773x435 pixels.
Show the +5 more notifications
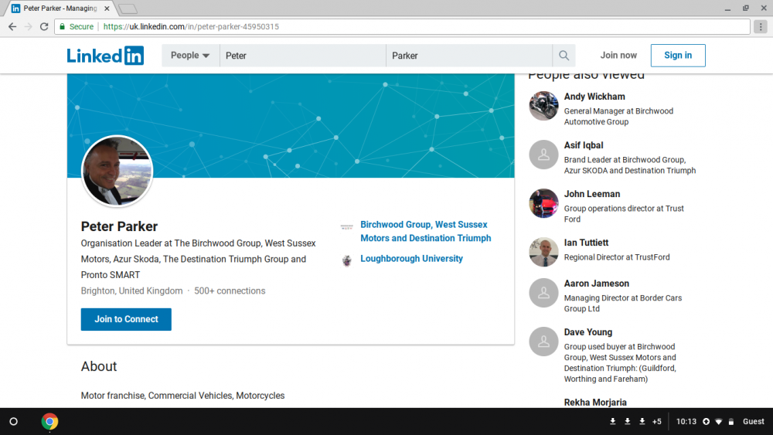pos(656,422)
